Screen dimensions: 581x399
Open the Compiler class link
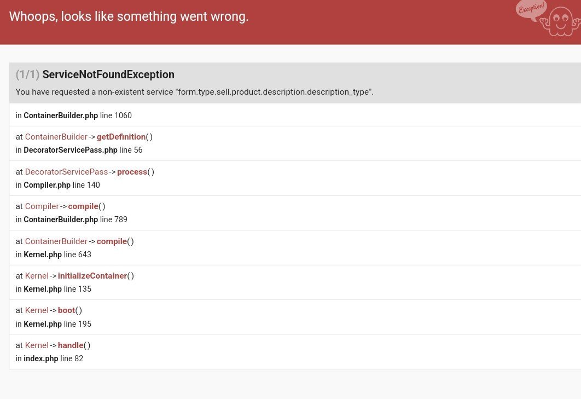click(42, 206)
